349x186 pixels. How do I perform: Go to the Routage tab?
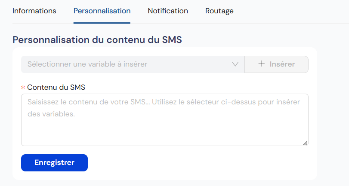pyautogui.click(x=219, y=11)
